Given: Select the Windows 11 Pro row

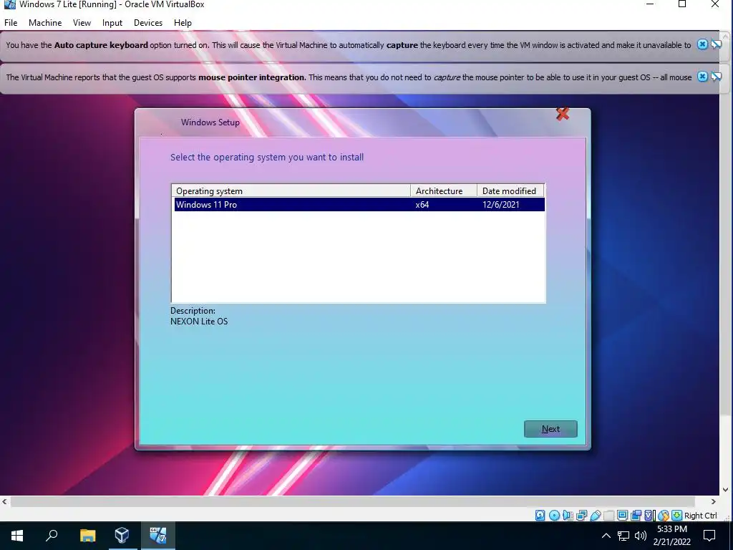Looking at the screenshot, I should coord(359,204).
